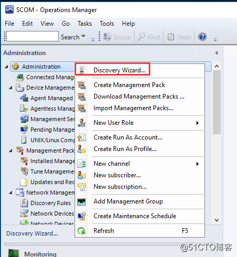The height and width of the screenshot is (257, 237).
Task: Open the blue Help question mark icon
Action: (x=202, y=37)
